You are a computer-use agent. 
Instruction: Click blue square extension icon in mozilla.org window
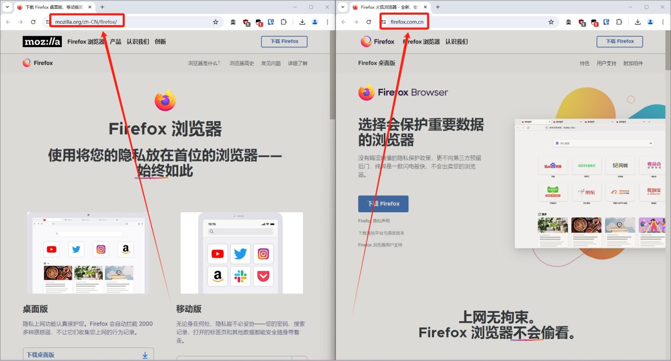point(271,22)
